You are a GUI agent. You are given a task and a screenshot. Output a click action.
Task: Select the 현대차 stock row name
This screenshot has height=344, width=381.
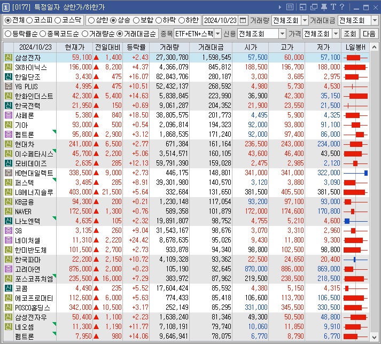point(25,144)
